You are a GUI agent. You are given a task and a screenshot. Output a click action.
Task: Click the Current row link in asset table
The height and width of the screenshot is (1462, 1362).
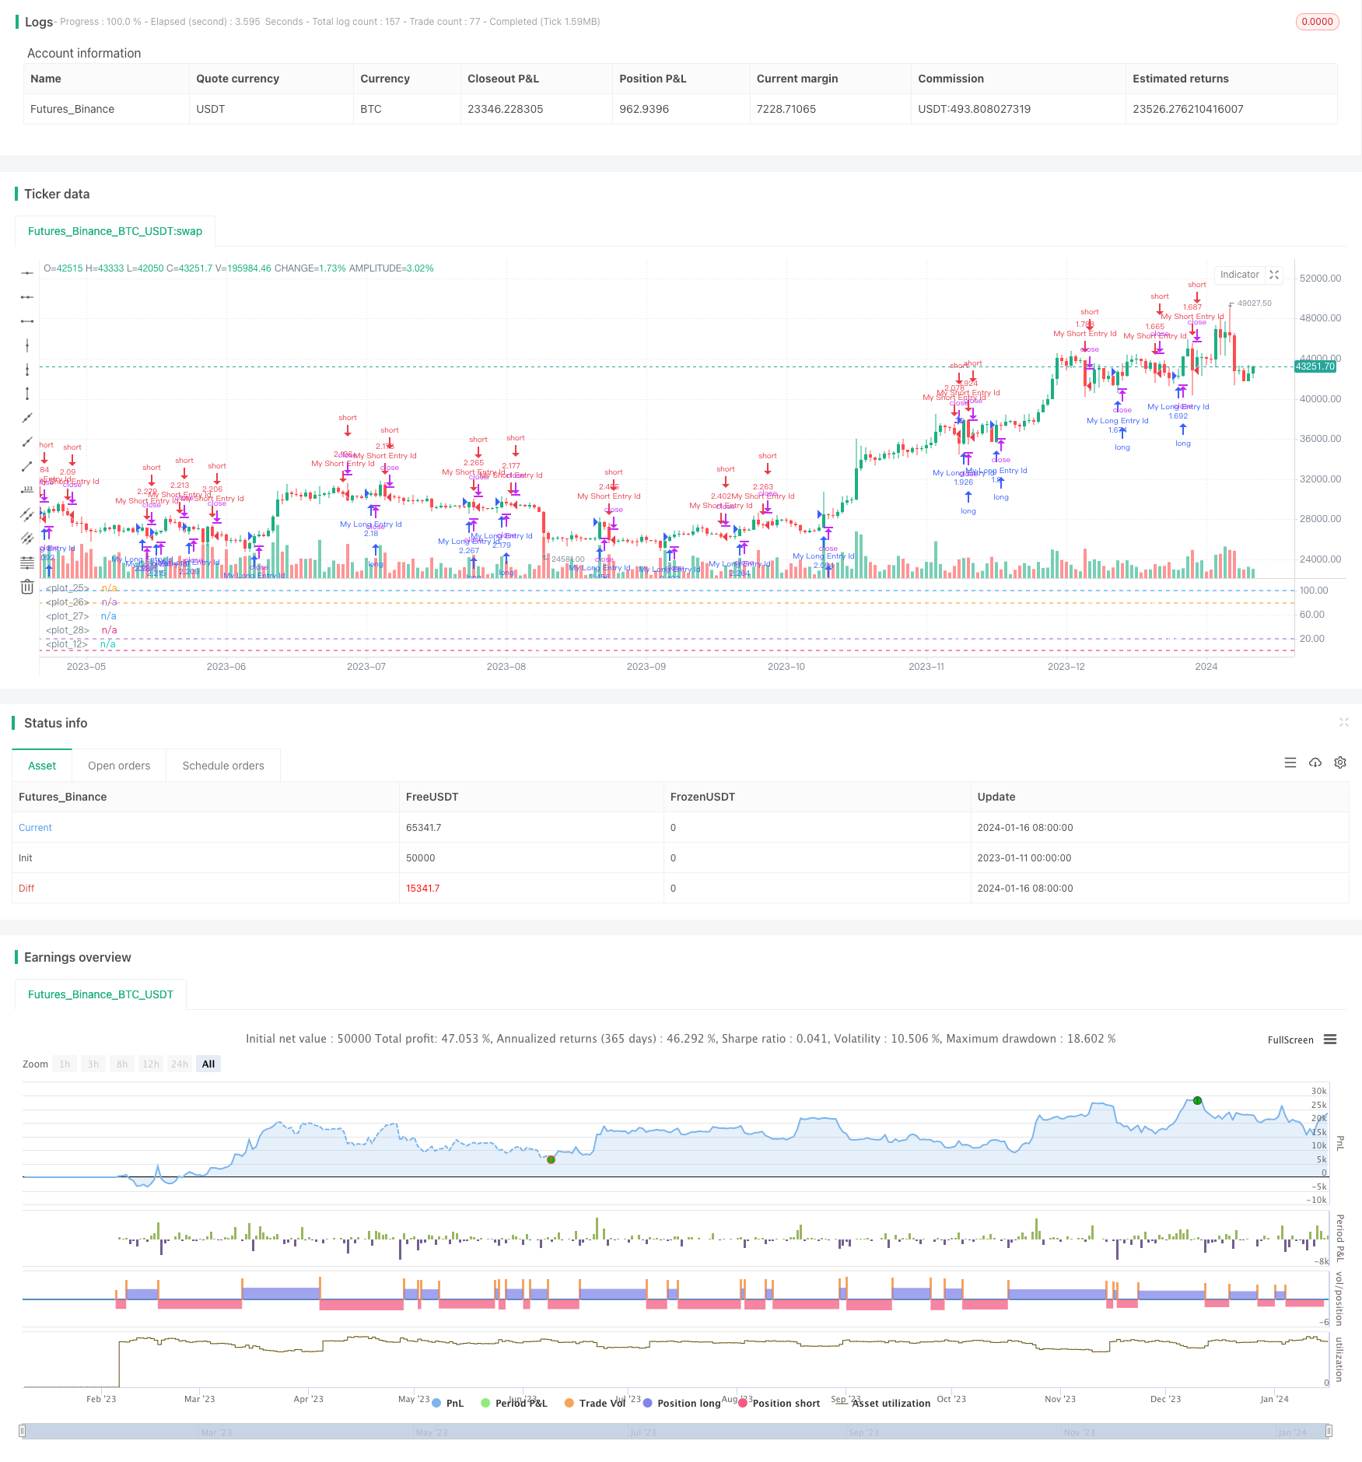(x=35, y=828)
